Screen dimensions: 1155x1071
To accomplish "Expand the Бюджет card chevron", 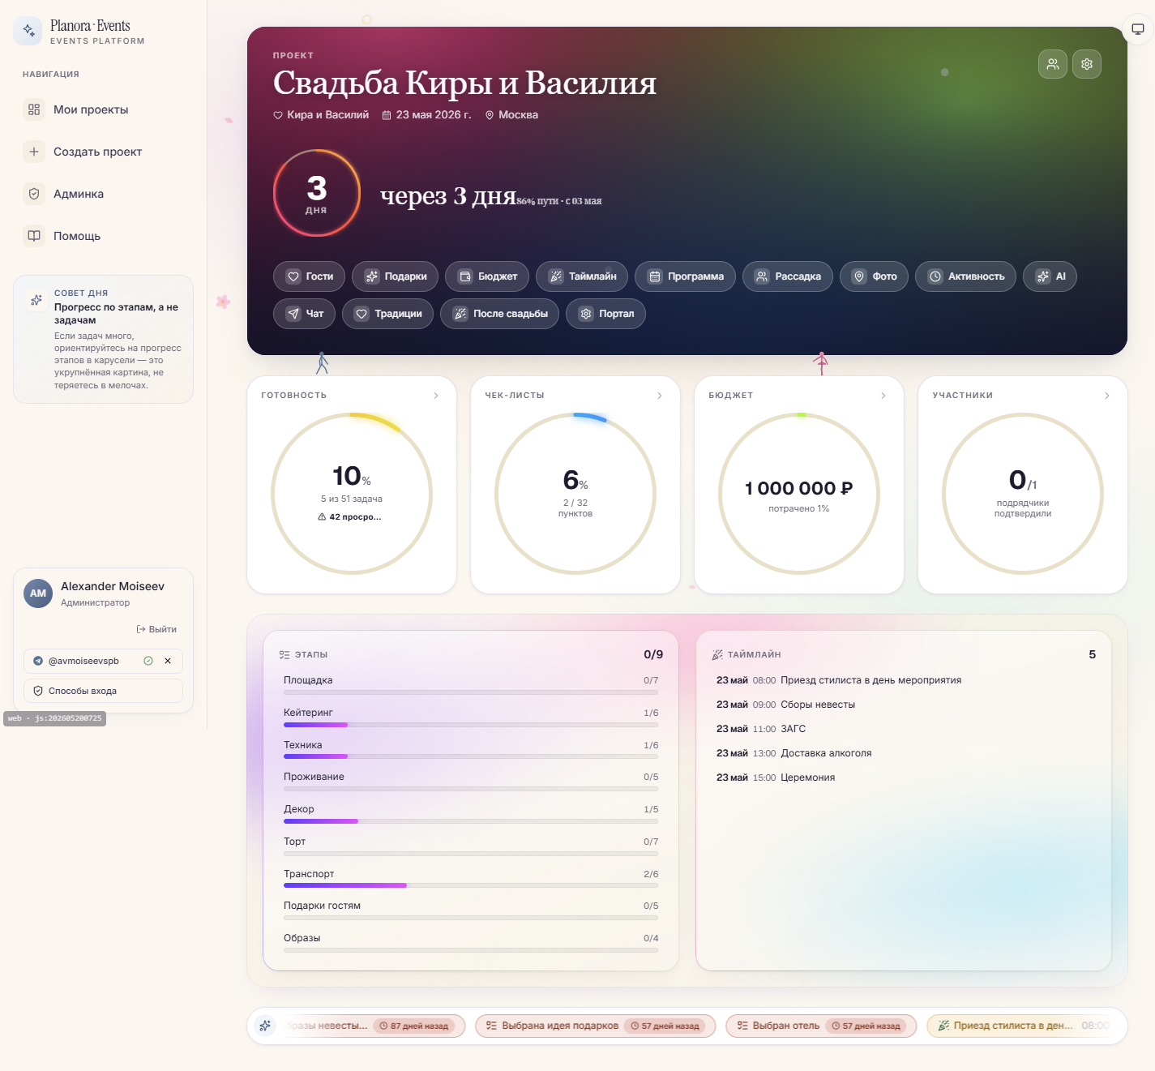I will (883, 396).
